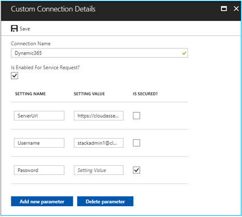Click the stackadmin1@cl... setting value field

point(99,143)
